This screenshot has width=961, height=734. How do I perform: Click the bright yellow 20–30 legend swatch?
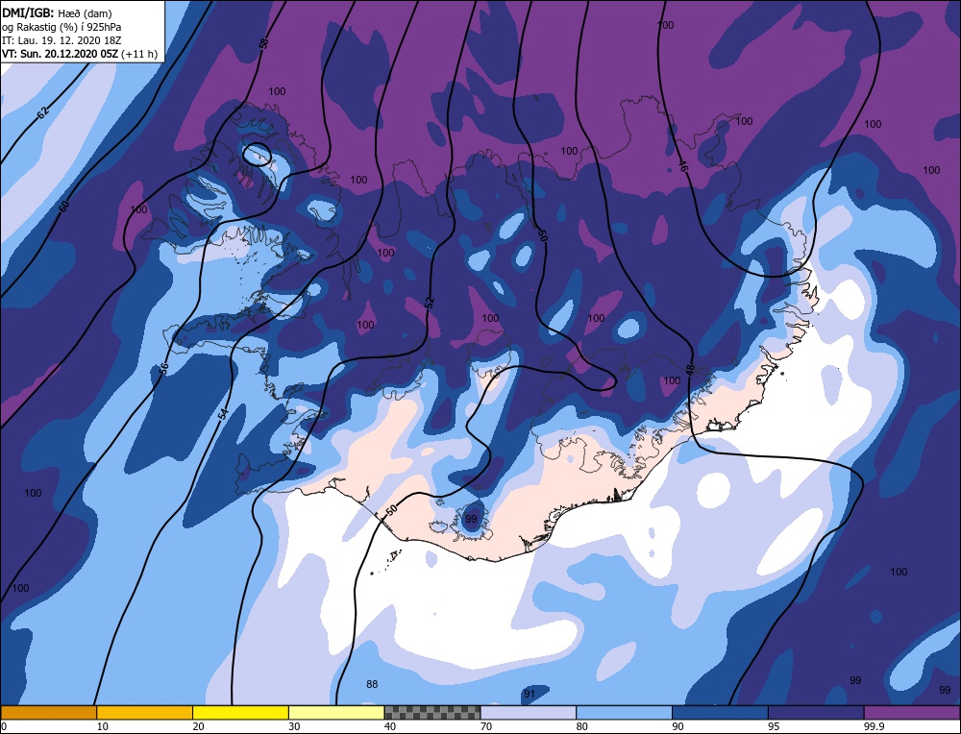(241, 712)
